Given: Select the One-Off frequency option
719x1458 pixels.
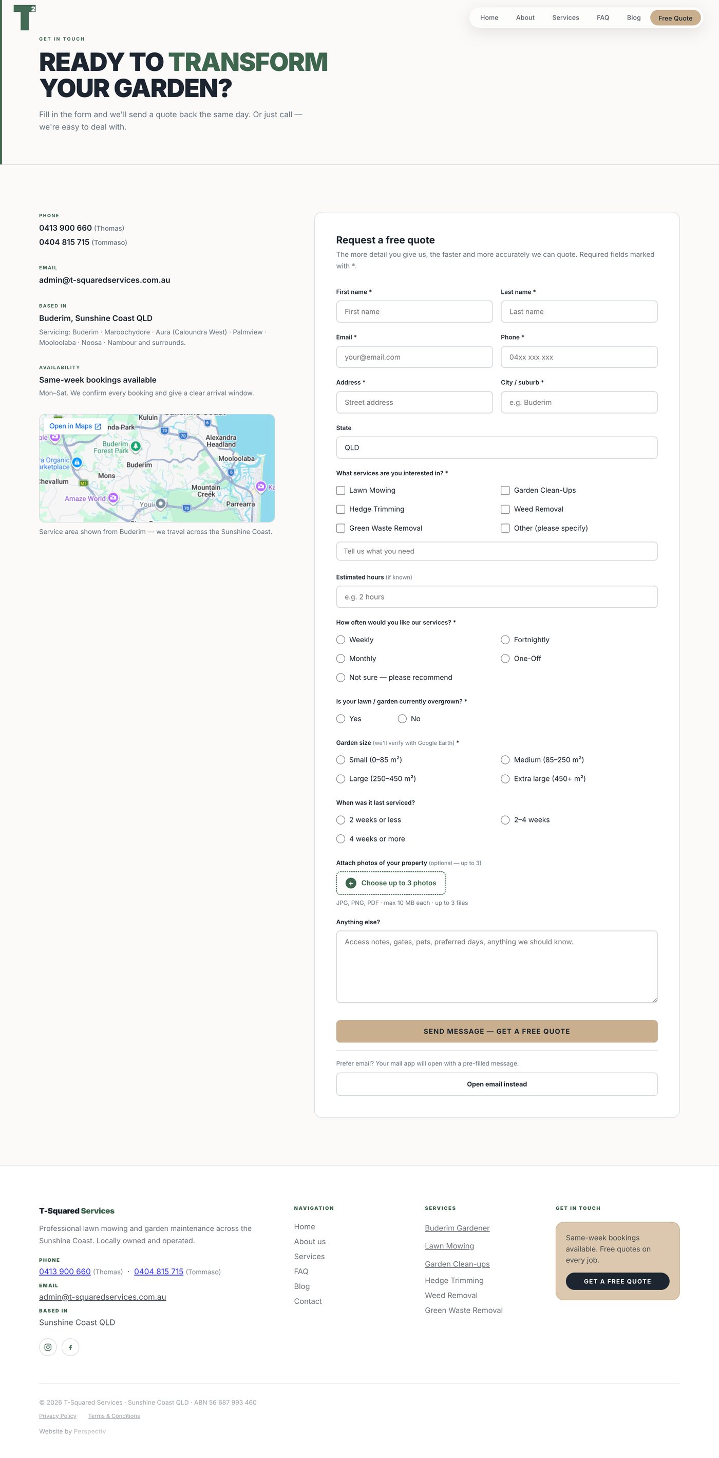Looking at the screenshot, I should 505,659.
